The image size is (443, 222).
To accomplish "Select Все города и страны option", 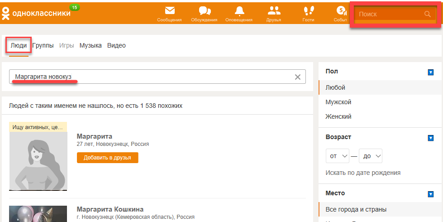I will tap(381, 210).
